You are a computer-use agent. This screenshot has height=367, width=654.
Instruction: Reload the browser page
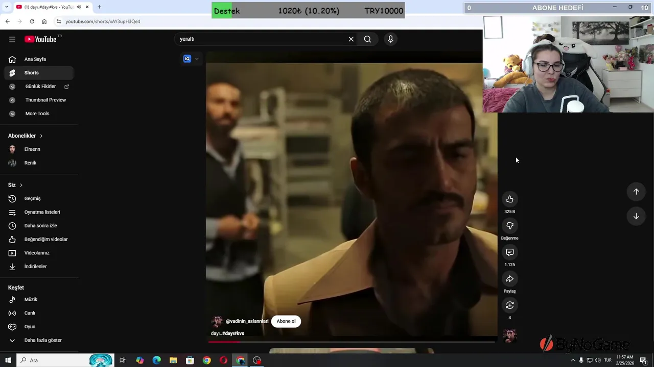[x=32, y=21]
